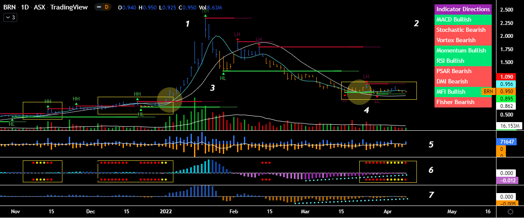
Task: Click the MACD Bullish indicator row
Action: (x=463, y=19)
